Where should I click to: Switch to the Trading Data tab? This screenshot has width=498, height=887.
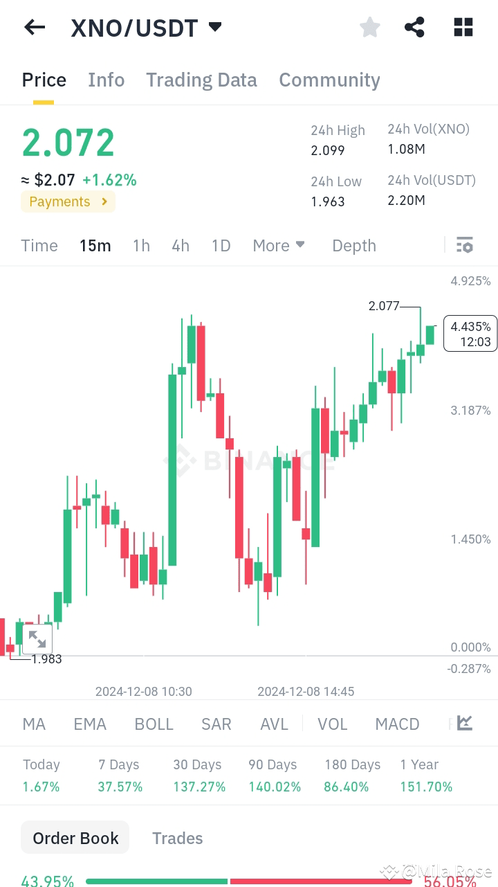[201, 80]
